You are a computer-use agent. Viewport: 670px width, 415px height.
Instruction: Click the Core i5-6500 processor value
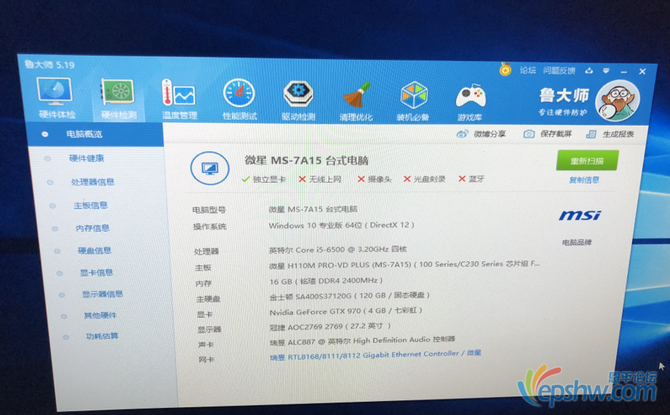[338, 249]
